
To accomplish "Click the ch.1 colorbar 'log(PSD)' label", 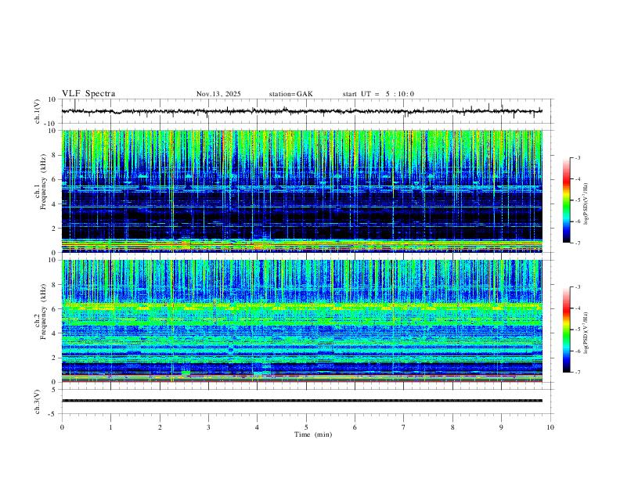I will (x=586, y=204).
